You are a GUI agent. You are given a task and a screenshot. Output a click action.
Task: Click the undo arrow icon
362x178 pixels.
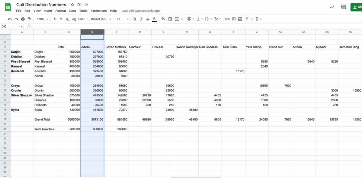coord(10,19)
